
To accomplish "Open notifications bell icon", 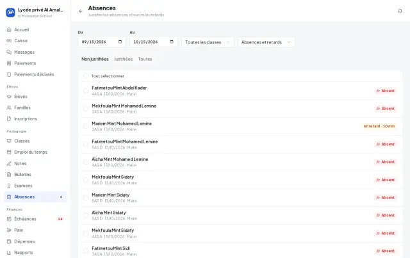I will pyautogui.click(x=400, y=11).
